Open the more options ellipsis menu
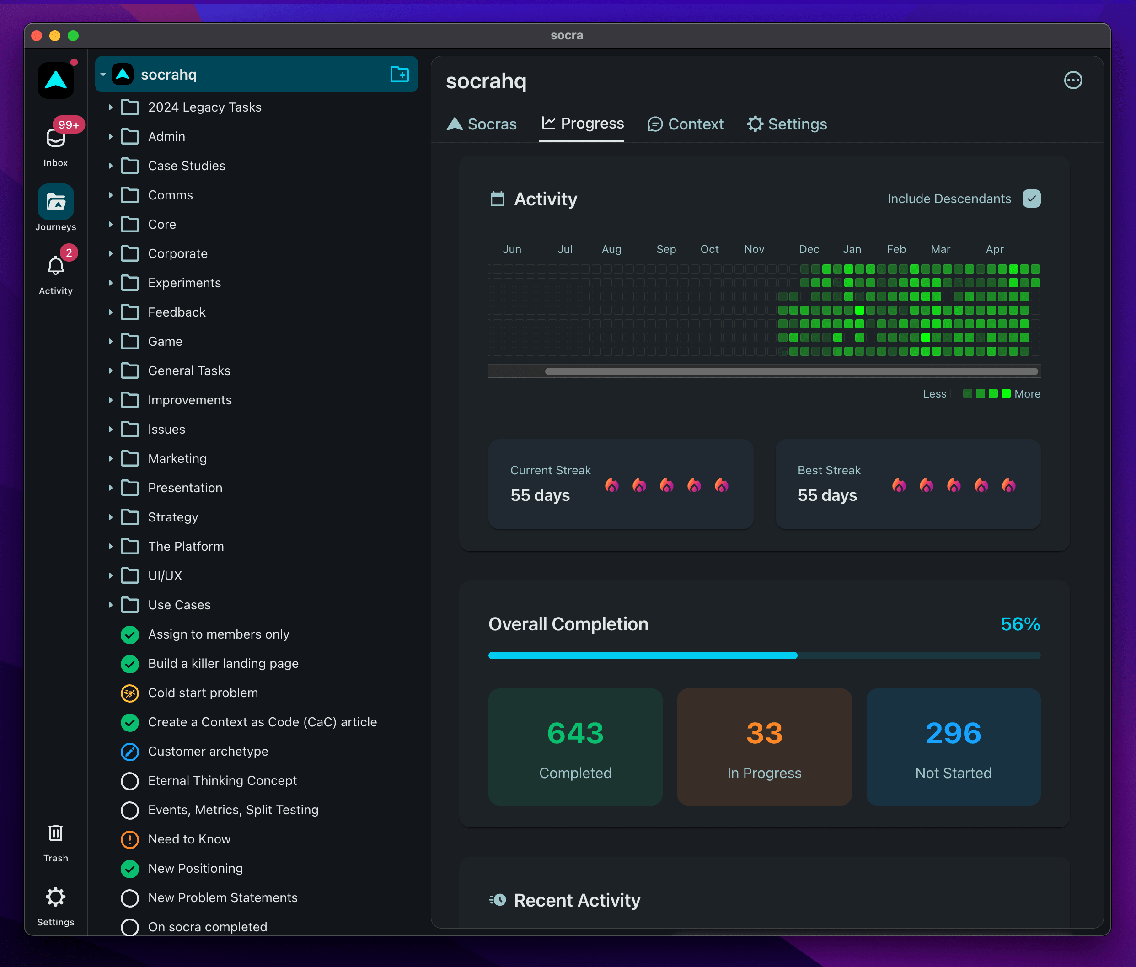The width and height of the screenshot is (1136, 967). (1072, 81)
